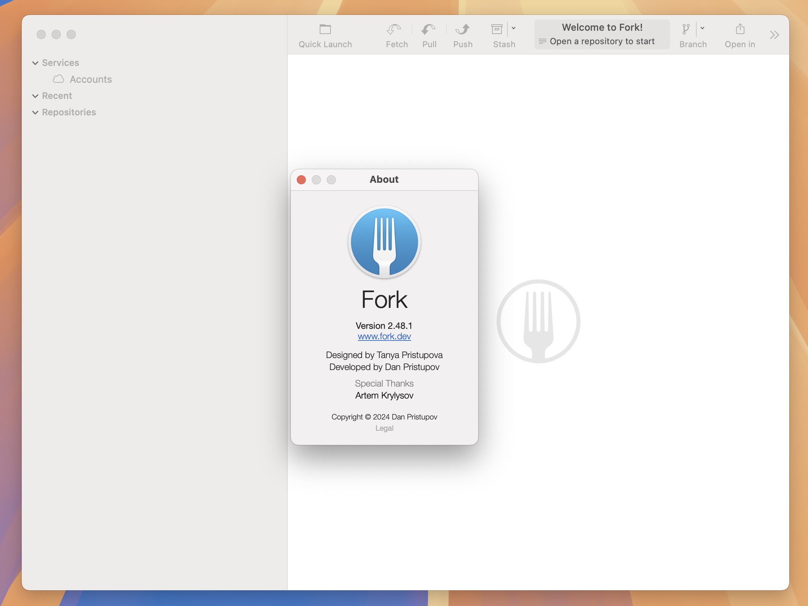Click the overflow toolbar chevron
The image size is (808, 606).
coord(774,34)
